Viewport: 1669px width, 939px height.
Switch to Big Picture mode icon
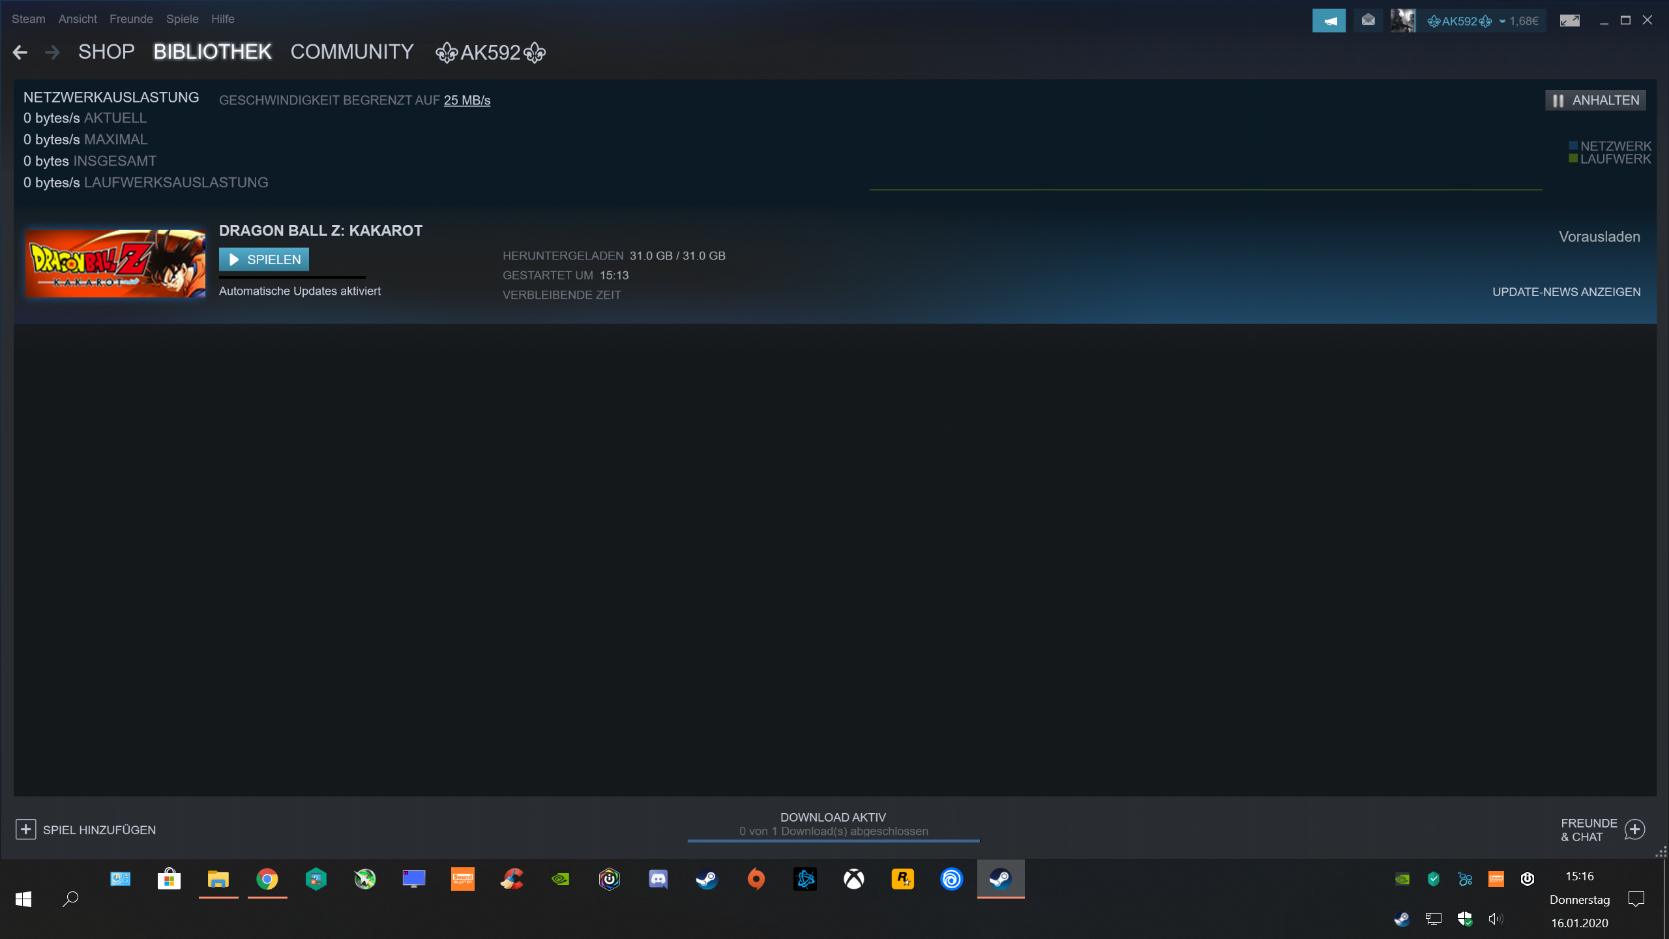(x=1569, y=21)
